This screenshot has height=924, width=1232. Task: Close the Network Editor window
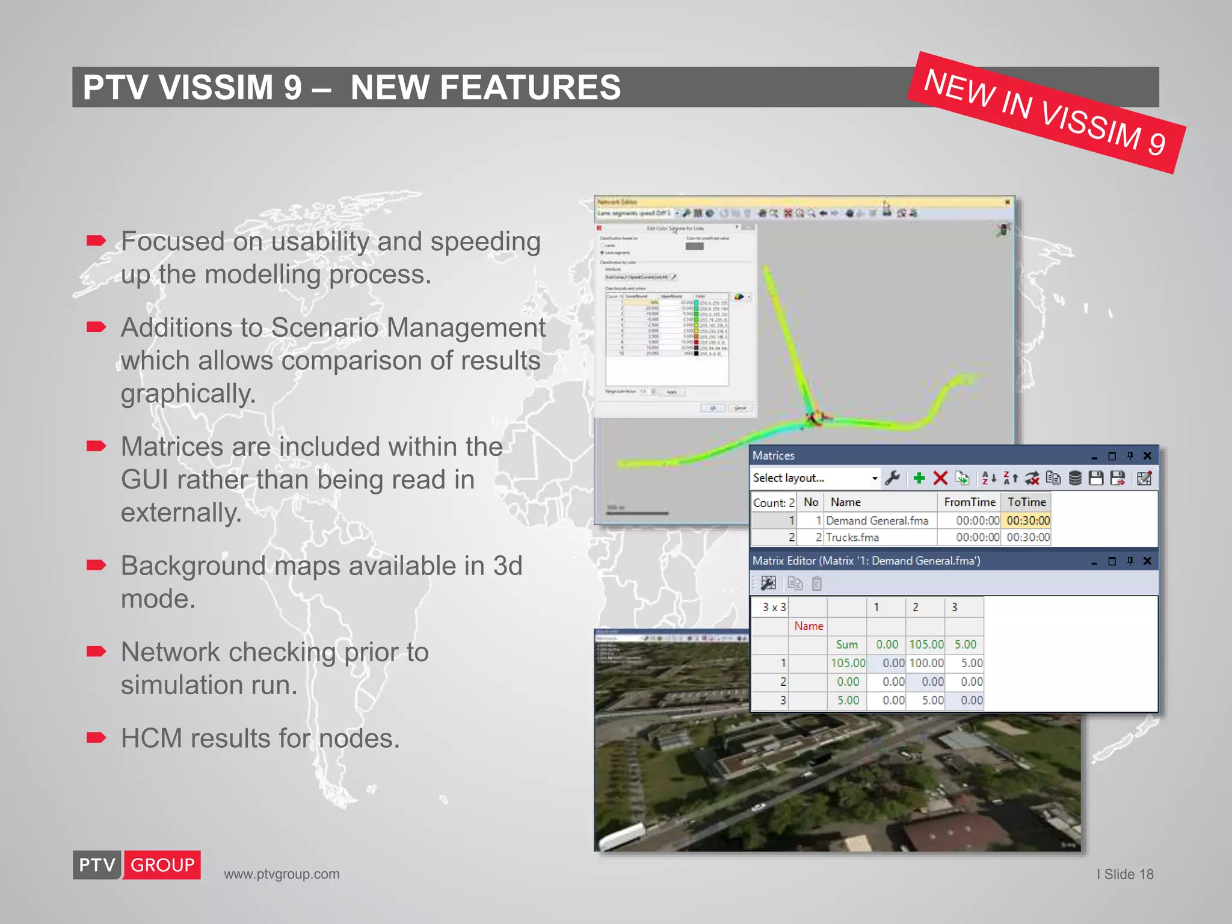(x=1008, y=202)
